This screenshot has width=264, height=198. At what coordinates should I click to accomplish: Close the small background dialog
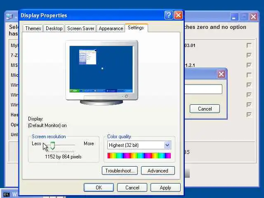point(221,74)
